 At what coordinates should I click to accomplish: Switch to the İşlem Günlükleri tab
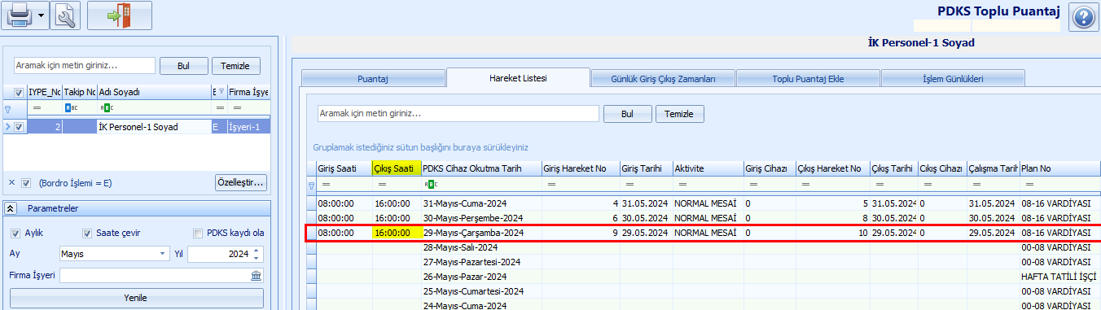952,79
